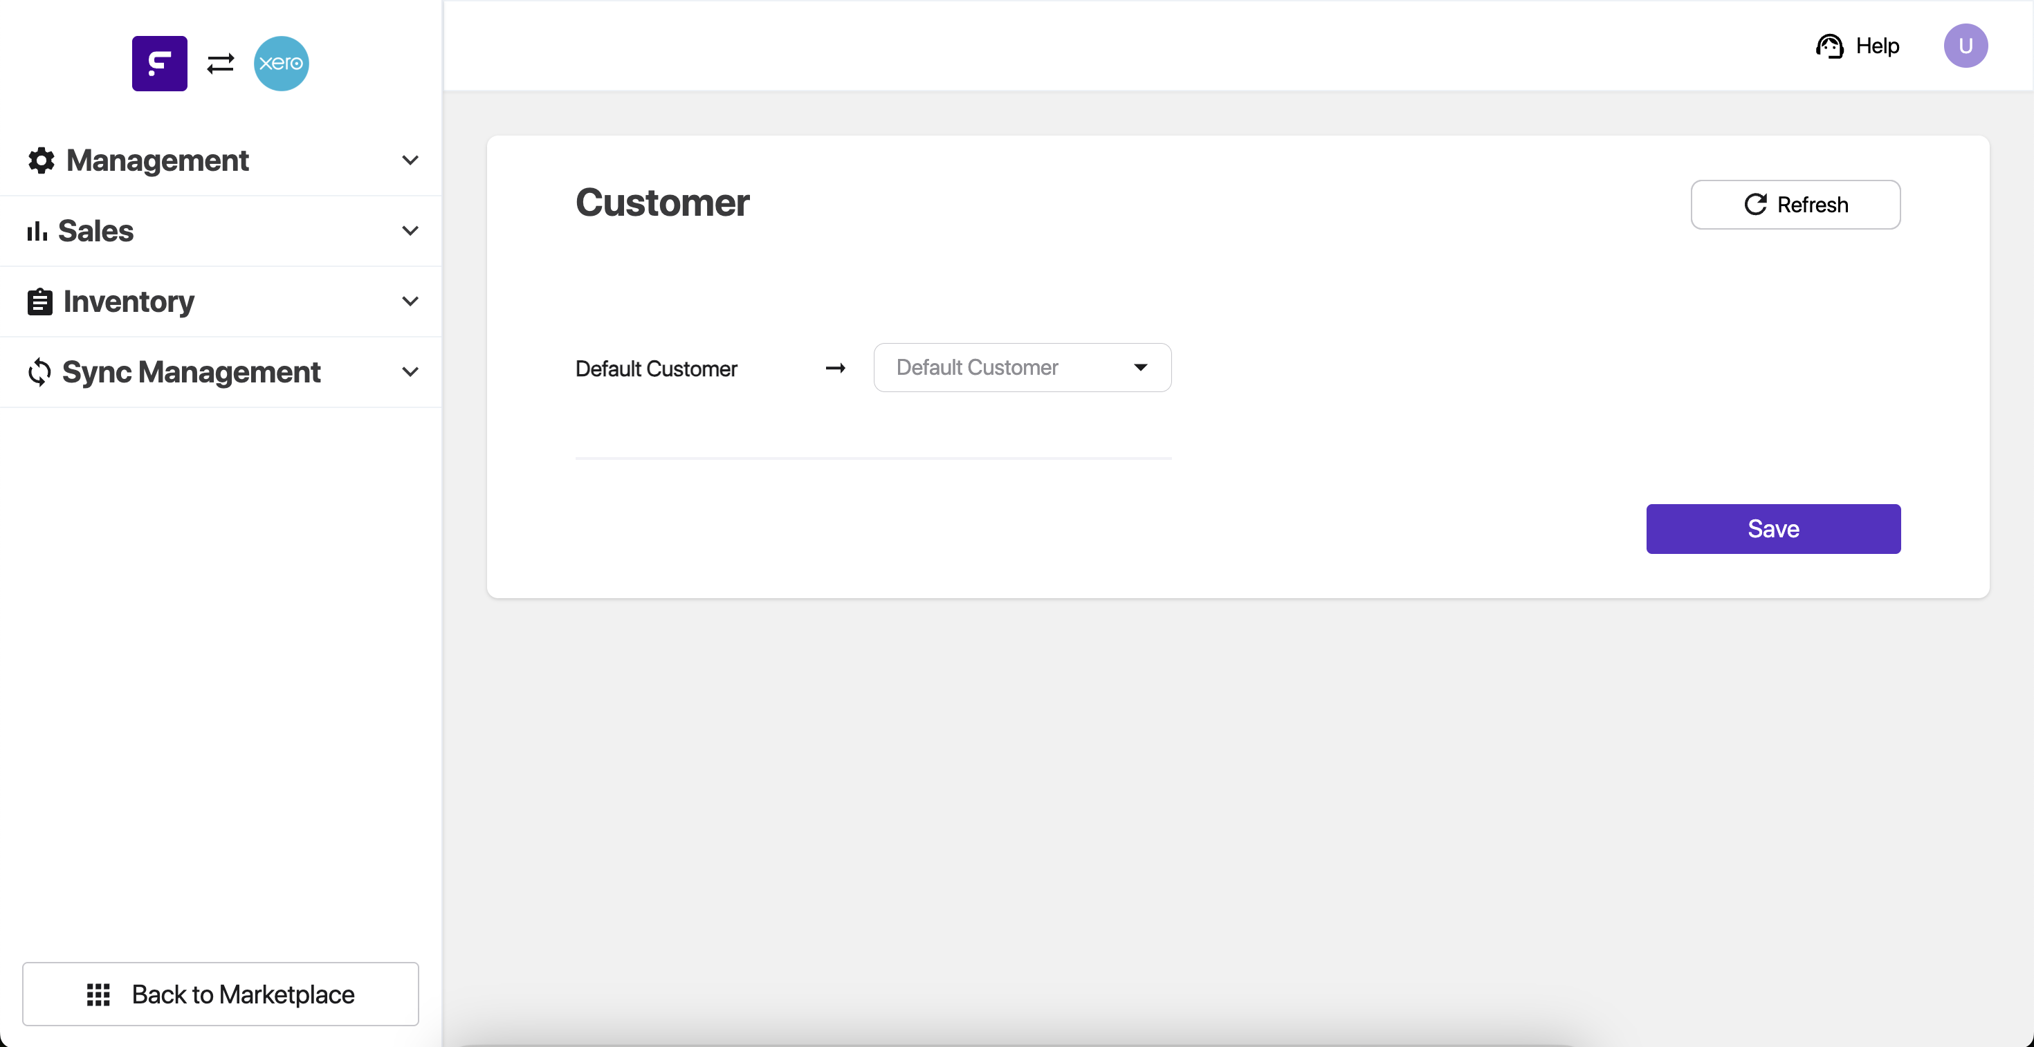Click the Sales bar chart icon
The width and height of the screenshot is (2034, 1047).
pos(37,231)
